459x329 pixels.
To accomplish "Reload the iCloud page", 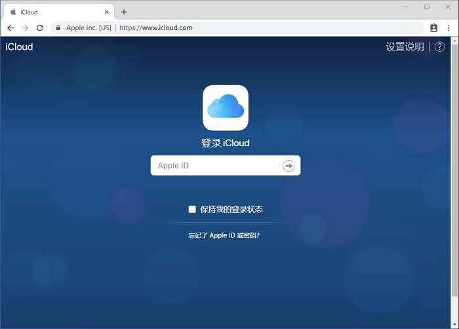I will pyautogui.click(x=40, y=28).
